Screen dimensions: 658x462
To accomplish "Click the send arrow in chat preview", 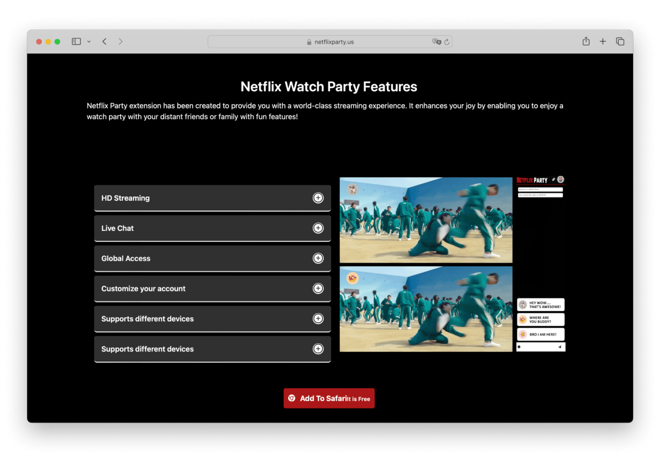I will tap(560, 347).
